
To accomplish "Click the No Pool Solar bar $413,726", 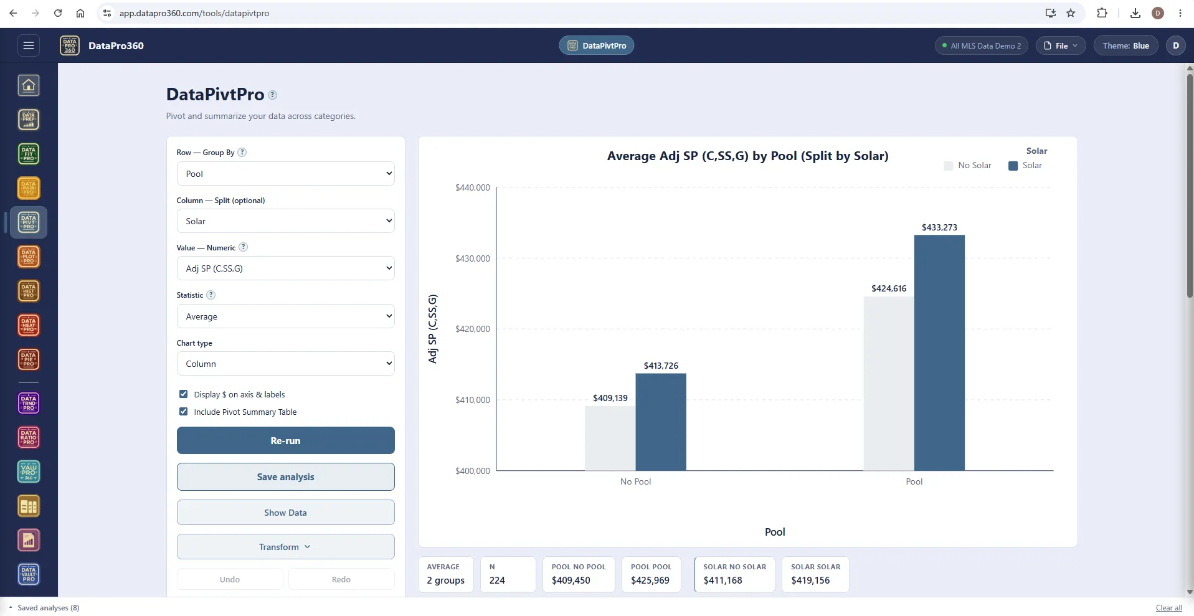I will point(661,422).
